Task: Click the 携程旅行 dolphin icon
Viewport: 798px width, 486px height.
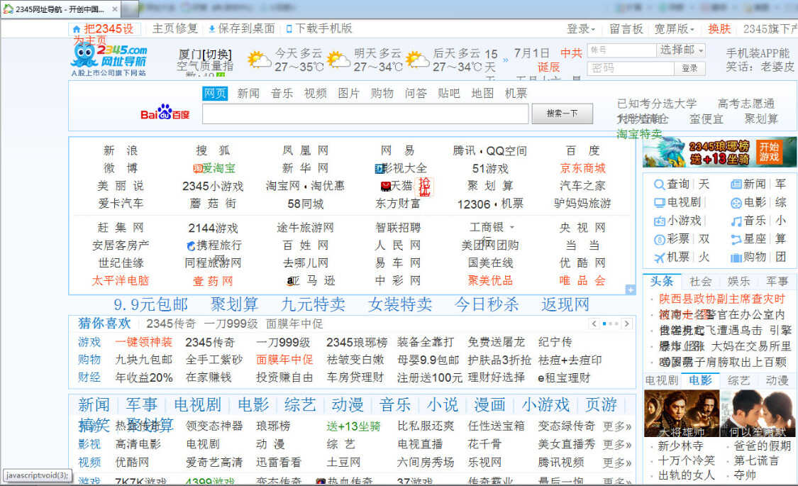Action: click(192, 245)
